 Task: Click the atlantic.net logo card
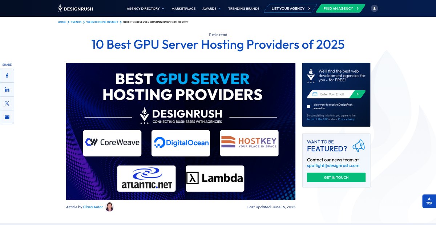pyautogui.click(x=146, y=179)
